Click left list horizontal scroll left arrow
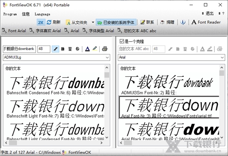The width and height of the screenshot is (228, 156). [6, 143]
